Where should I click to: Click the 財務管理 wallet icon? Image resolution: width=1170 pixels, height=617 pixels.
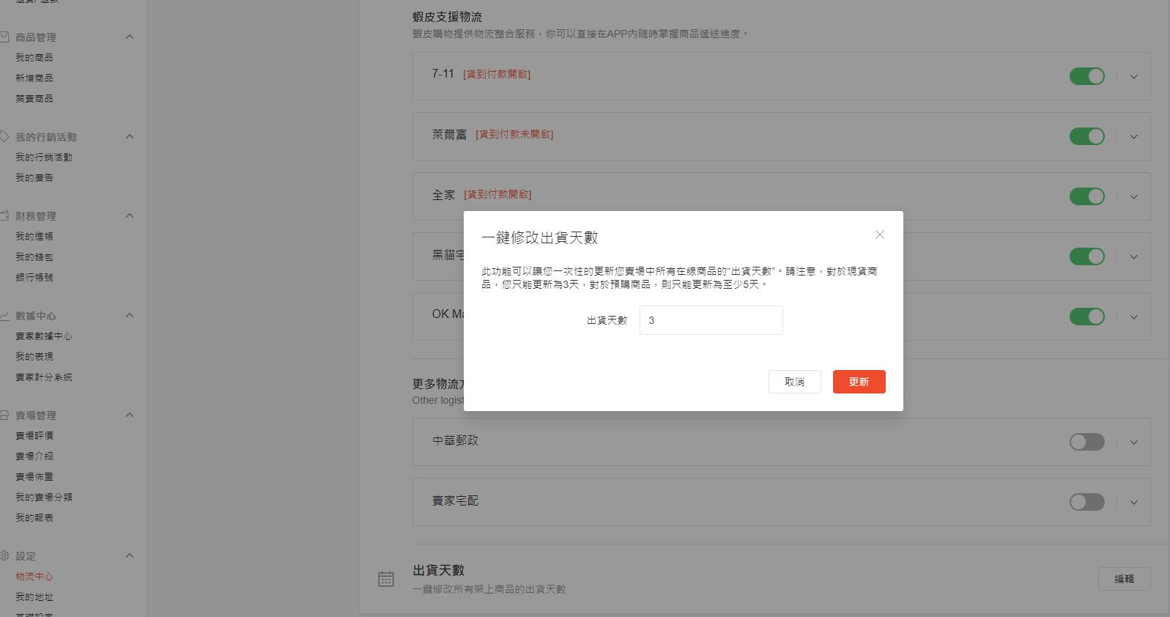4,216
